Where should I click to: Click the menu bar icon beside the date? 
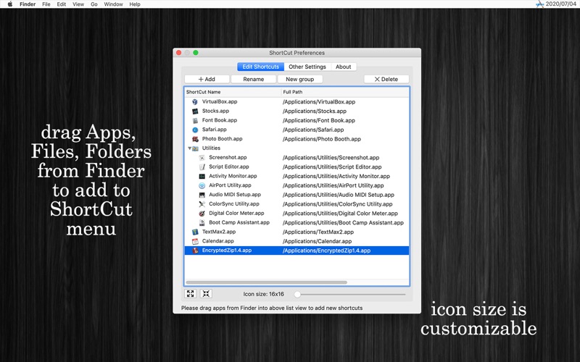[x=539, y=4]
